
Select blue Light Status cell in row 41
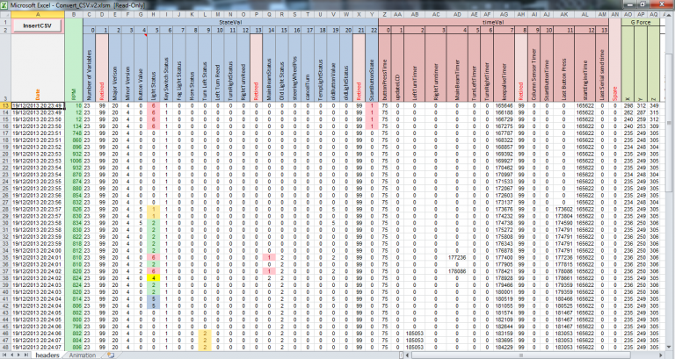click(153, 298)
